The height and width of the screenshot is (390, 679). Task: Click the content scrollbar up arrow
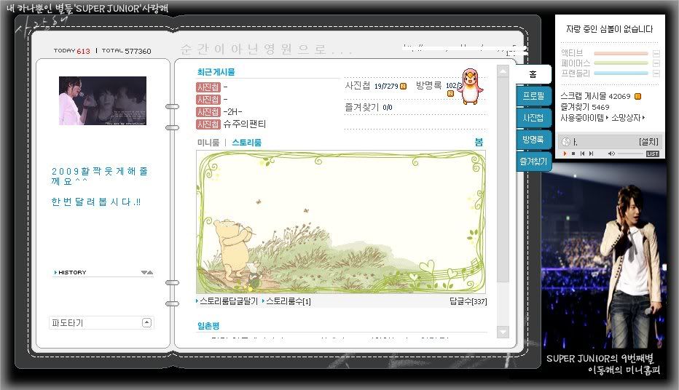[503, 71]
